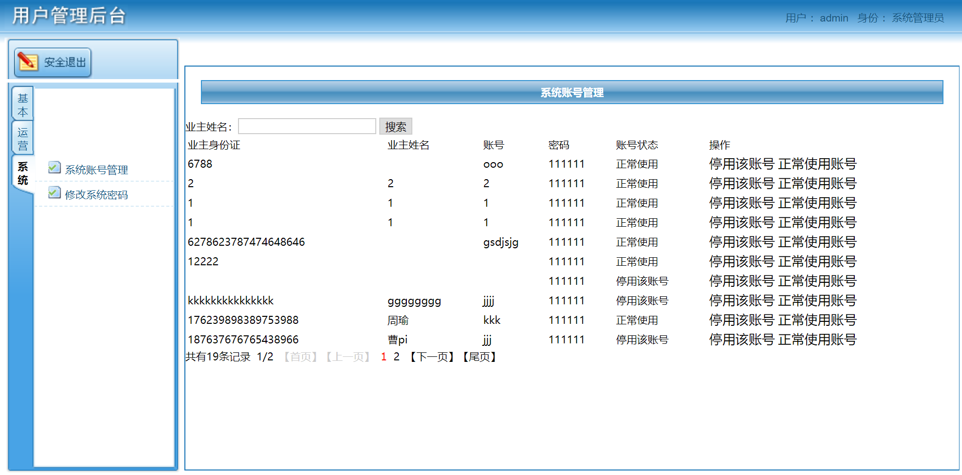Click the 安全退出 logout button
The width and height of the screenshot is (962, 475).
59,62
